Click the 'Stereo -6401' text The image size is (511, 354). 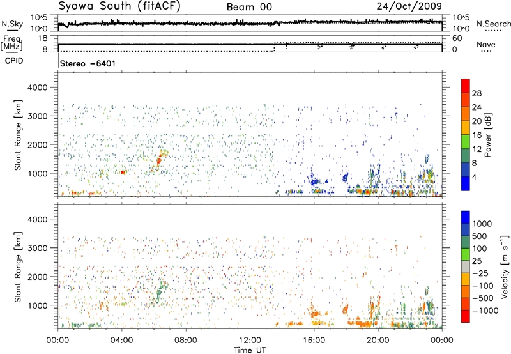[x=88, y=63]
